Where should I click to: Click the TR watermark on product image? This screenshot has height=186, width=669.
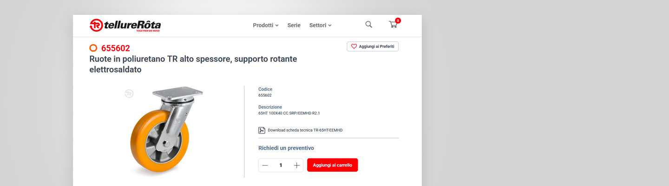click(129, 93)
